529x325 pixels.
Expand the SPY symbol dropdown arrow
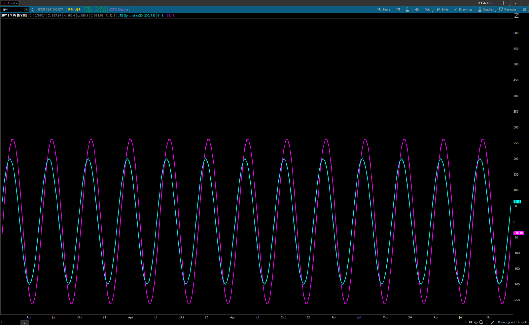tap(26, 9)
